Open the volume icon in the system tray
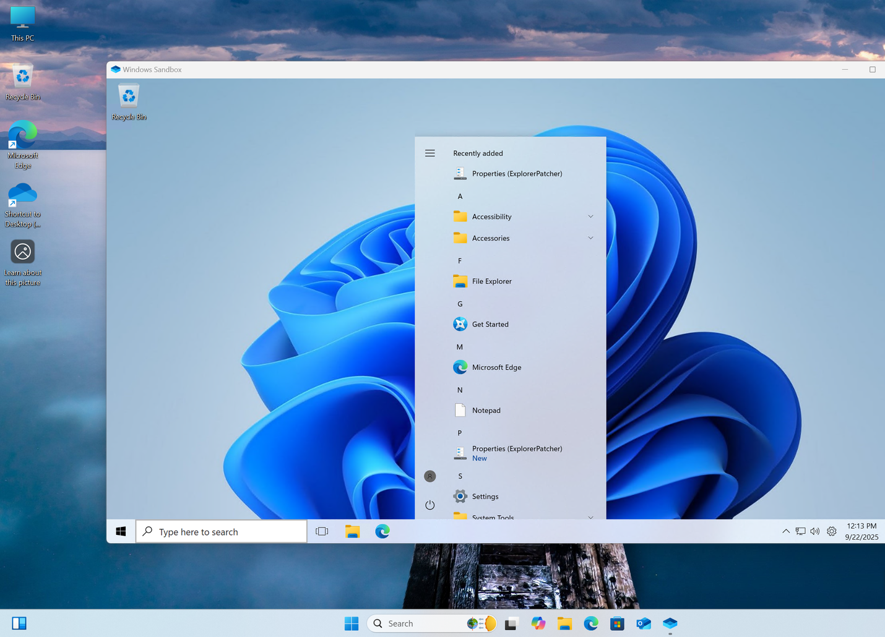Viewport: 885px width, 637px height. pos(815,531)
